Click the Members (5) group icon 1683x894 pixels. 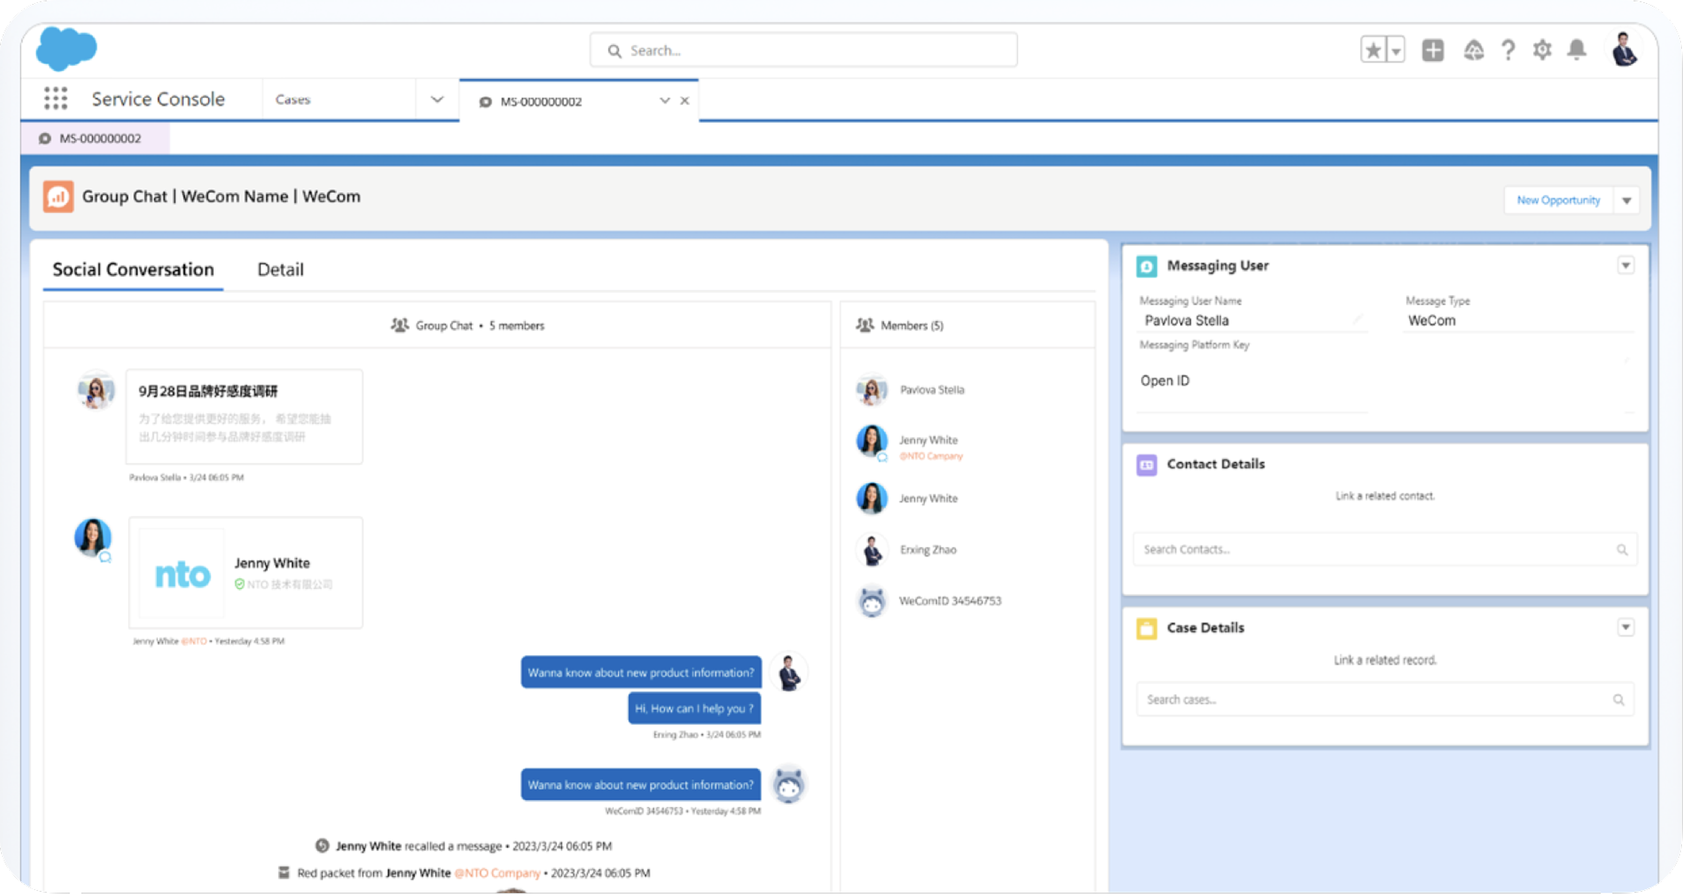coord(864,325)
